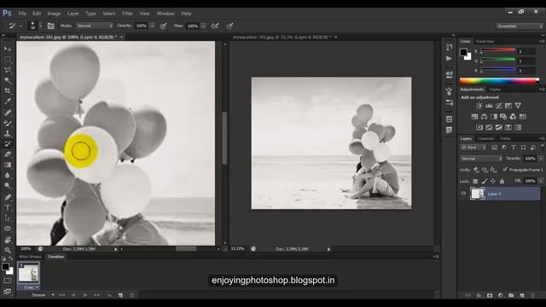Image resolution: width=546 pixels, height=307 pixels.
Task: Toggle lock transparent pixels
Action: point(475,181)
